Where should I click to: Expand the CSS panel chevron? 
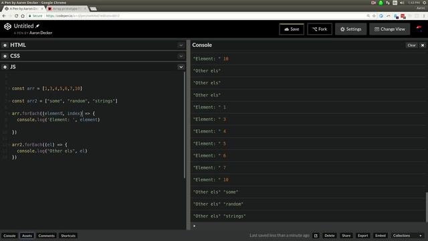pyautogui.click(x=181, y=56)
